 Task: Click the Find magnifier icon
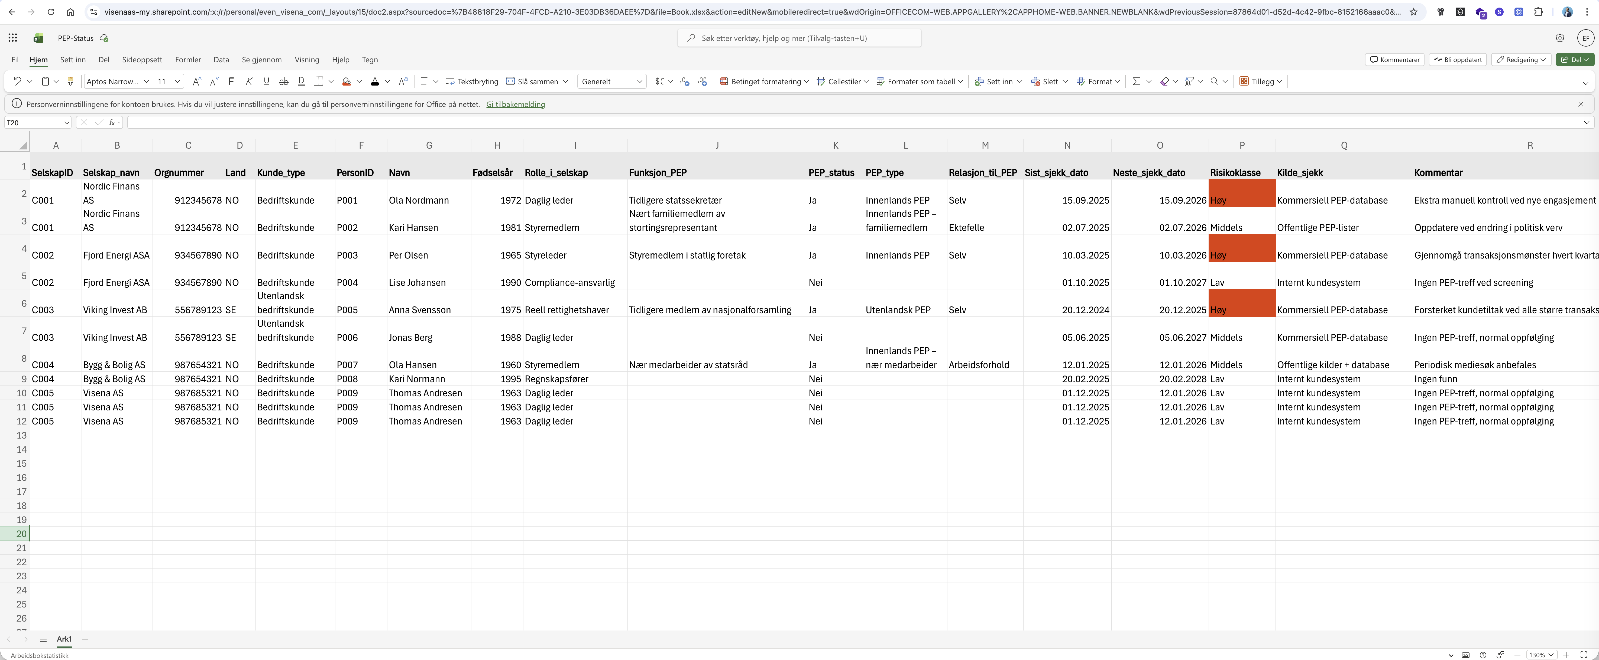[x=1214, y=81]
